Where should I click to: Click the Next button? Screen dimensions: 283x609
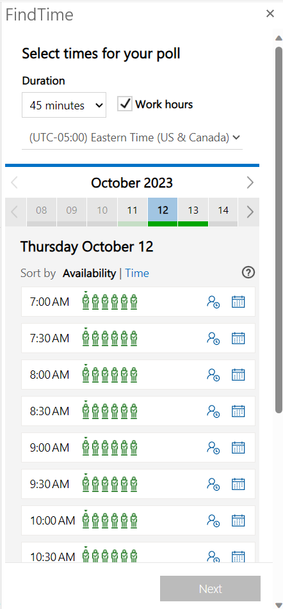tap(210, 589)
